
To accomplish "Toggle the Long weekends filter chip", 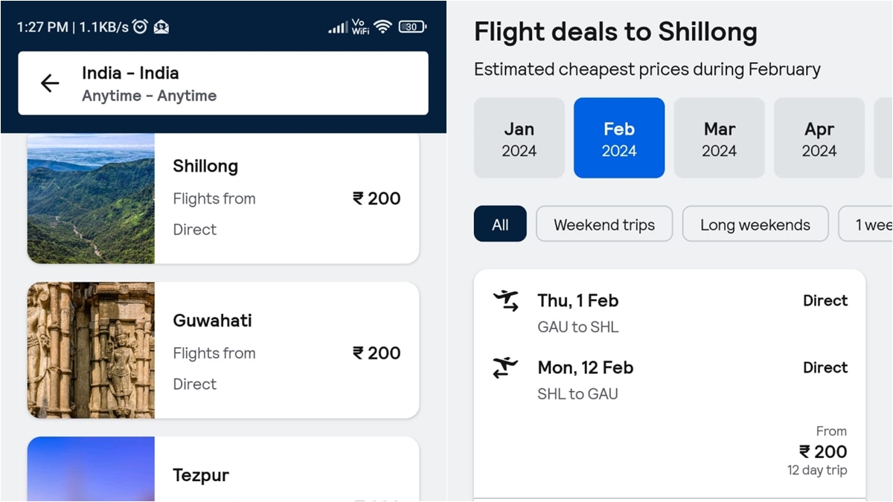I will pos(755,225).
